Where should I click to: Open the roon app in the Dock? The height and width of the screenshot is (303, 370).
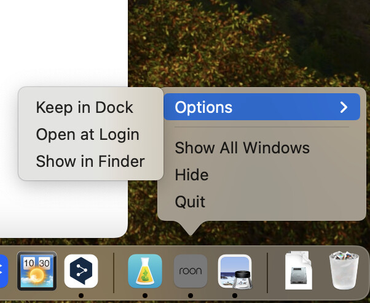[x=190, y=272]
